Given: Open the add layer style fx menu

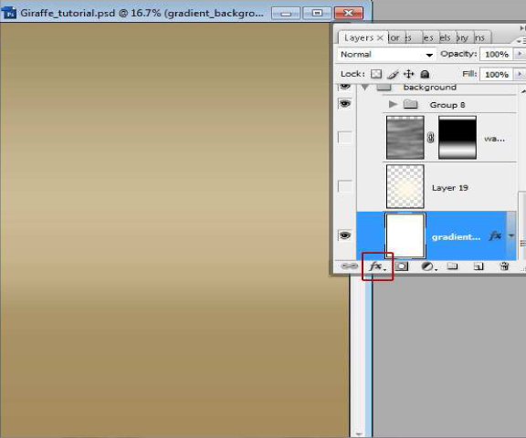Looking at the screenshot, I should pos(377,266).
